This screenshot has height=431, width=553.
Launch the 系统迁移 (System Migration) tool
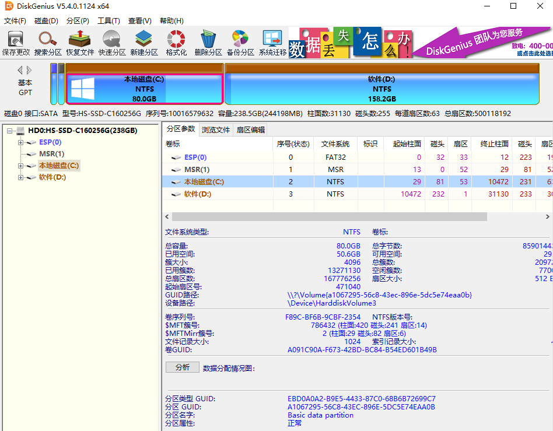pos(272,43)
